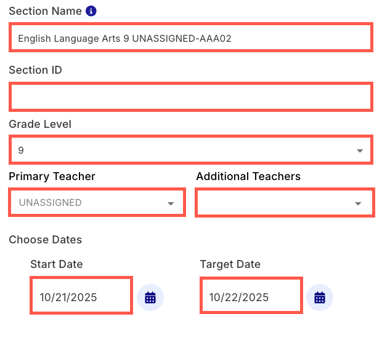Click the info icon beside Section Name
Screen dimensions: 390x338
tap(91, 11)
